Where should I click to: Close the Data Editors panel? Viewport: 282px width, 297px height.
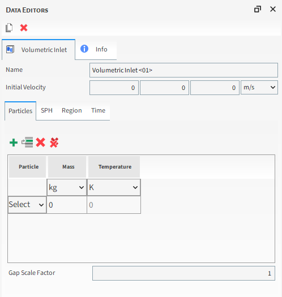click(x=273, y=9)
